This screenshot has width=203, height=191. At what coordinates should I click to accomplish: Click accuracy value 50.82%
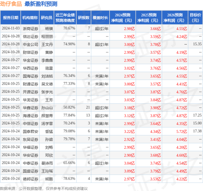click(x=69, y=107)
